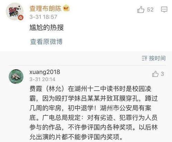Tap the like count 3 on the reply

coord(162,74)
